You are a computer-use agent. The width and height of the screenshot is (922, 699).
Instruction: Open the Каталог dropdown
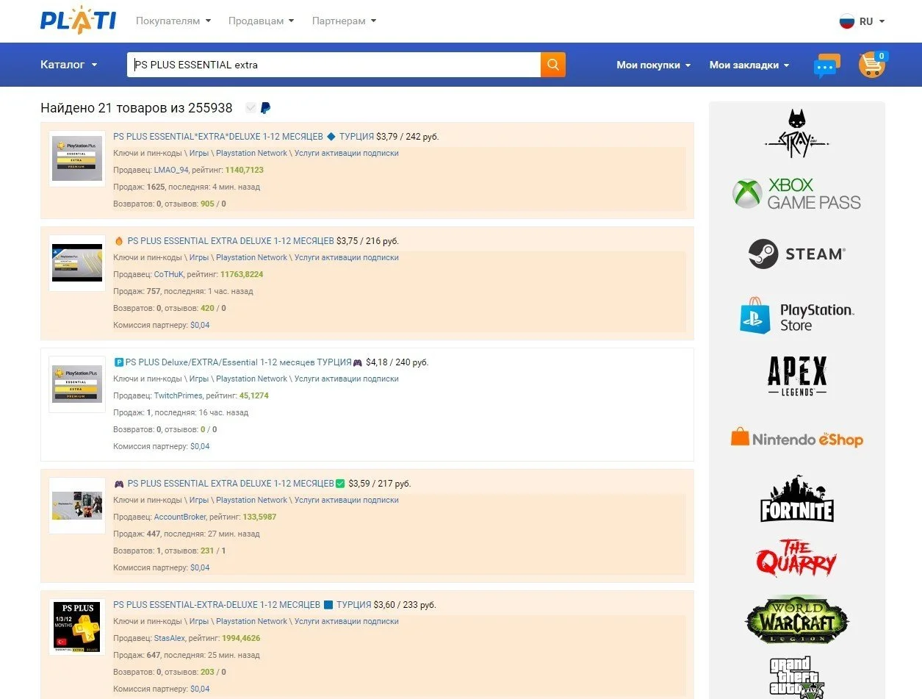click(x=69, y=65)
